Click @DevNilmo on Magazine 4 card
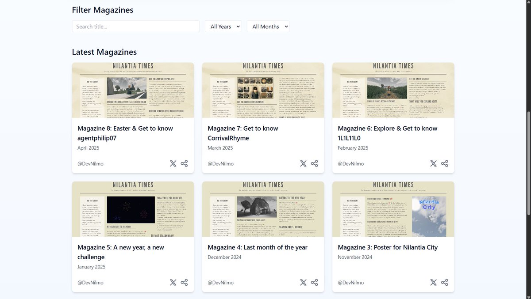 coord(220,282)
